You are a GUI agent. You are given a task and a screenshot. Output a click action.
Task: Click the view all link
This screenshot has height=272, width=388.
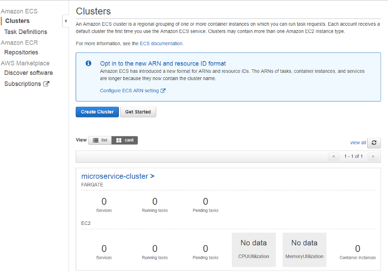point(358,143)
